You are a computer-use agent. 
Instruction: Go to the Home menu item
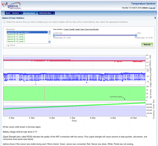tap(8, 13)
